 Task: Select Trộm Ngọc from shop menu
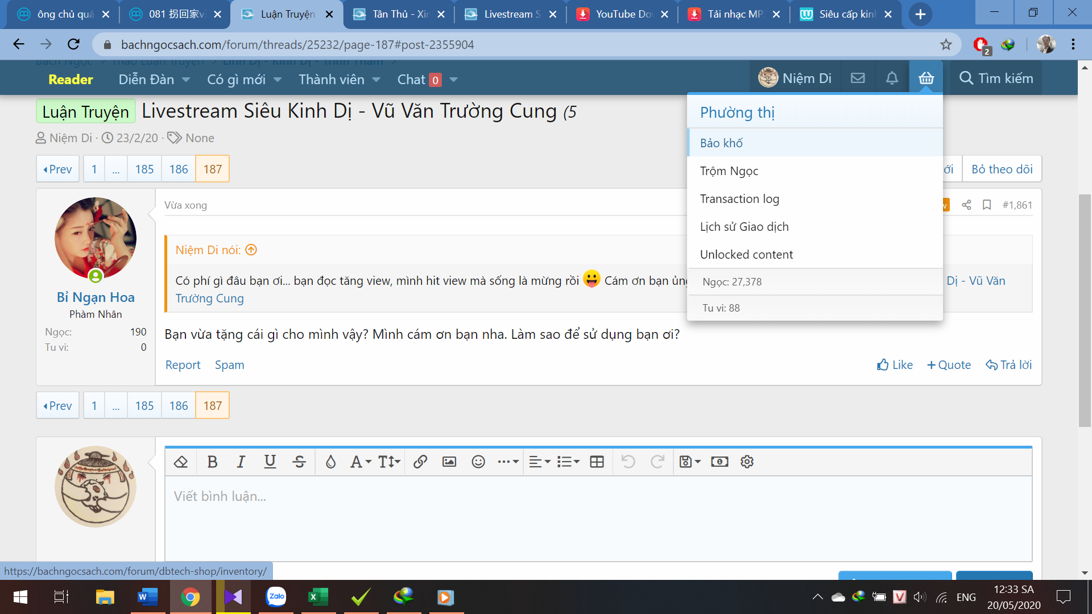click(729, 171)
